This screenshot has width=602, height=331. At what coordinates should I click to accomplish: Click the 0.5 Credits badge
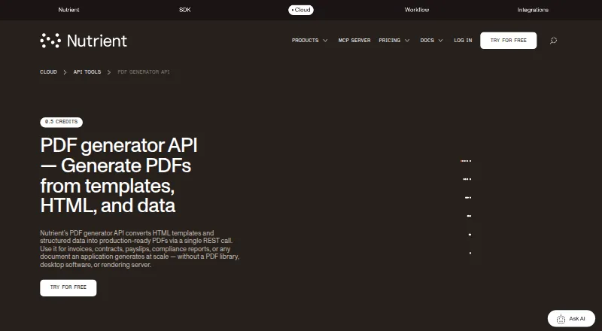coord(62,122)
